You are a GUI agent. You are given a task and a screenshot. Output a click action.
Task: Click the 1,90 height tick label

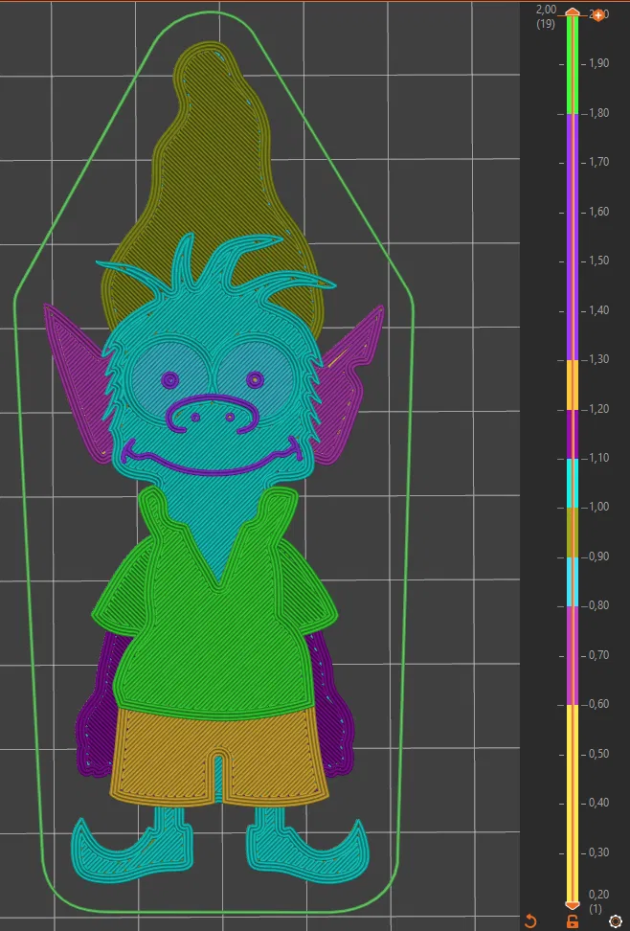tap(599, 63)
